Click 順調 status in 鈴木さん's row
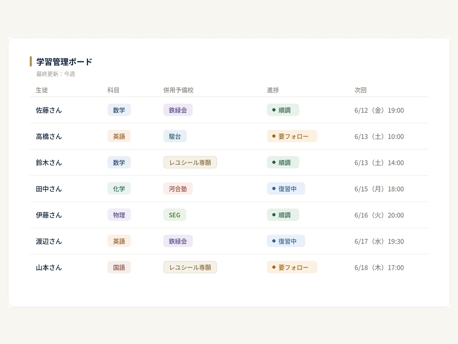Image resolution: width=458 pixels, height=344 pixels. pyautogui.click(x=283, y=162)
